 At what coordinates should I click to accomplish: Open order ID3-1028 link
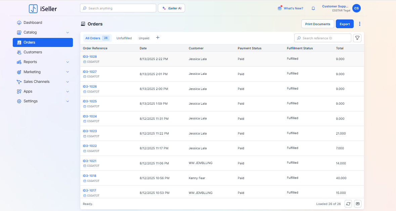coord(90,57)
